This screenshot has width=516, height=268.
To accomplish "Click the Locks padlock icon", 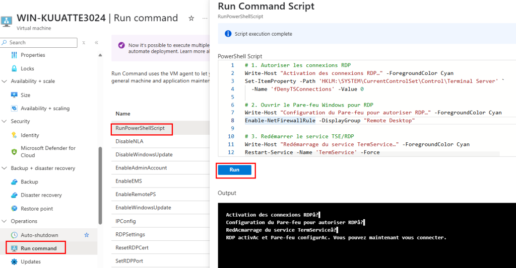I will tap(14, 68).
